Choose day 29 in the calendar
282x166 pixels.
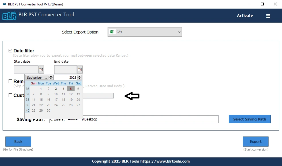(x=41, y=110)
